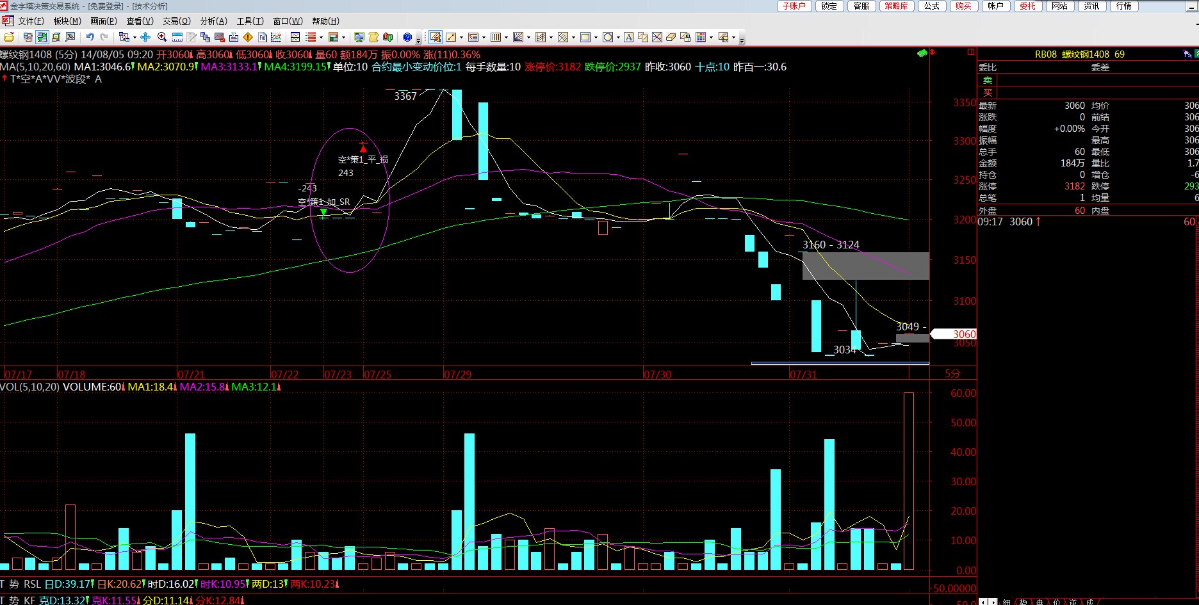Toggle the highlighted drawing pencil mode button
The image size is (1199, 605).
pos(436,37)
